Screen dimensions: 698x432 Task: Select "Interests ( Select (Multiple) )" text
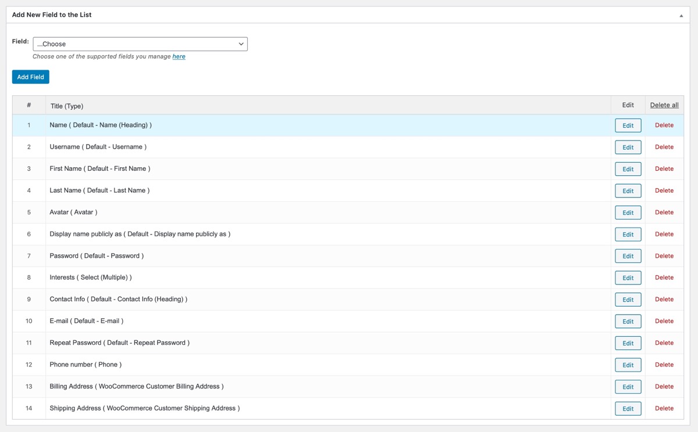91,278
